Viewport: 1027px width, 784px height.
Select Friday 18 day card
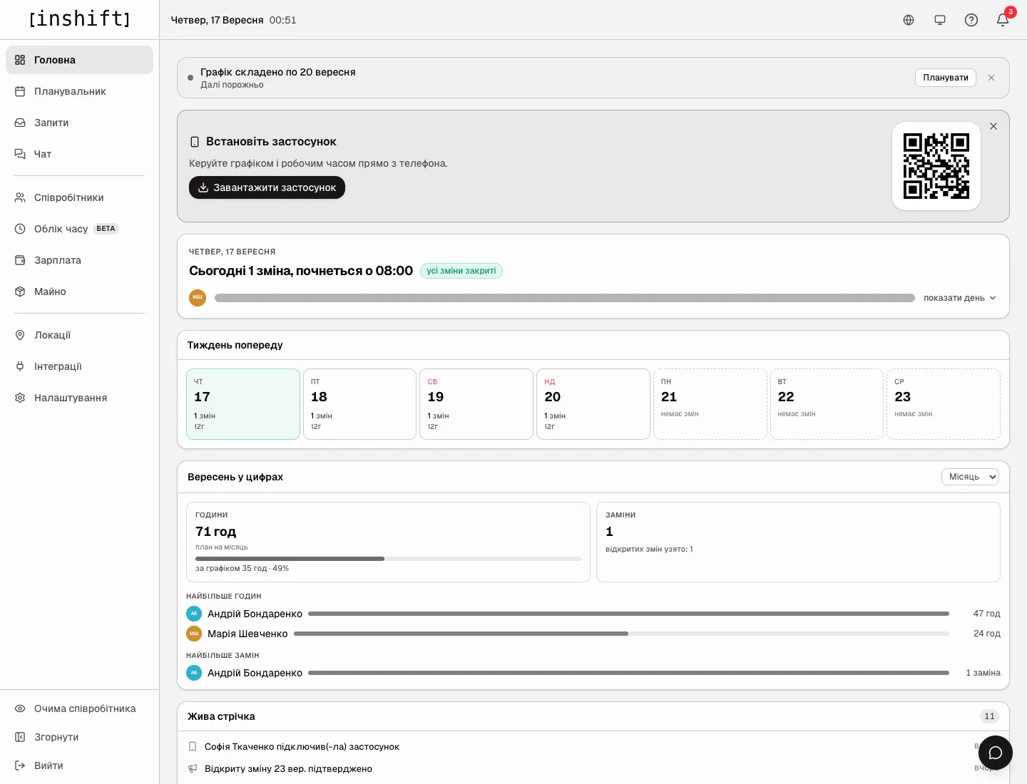point(359,404)
